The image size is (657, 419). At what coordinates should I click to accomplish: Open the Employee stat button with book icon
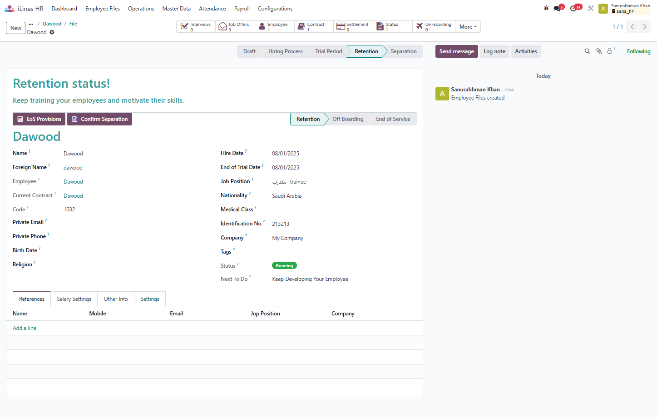point(274,27)
